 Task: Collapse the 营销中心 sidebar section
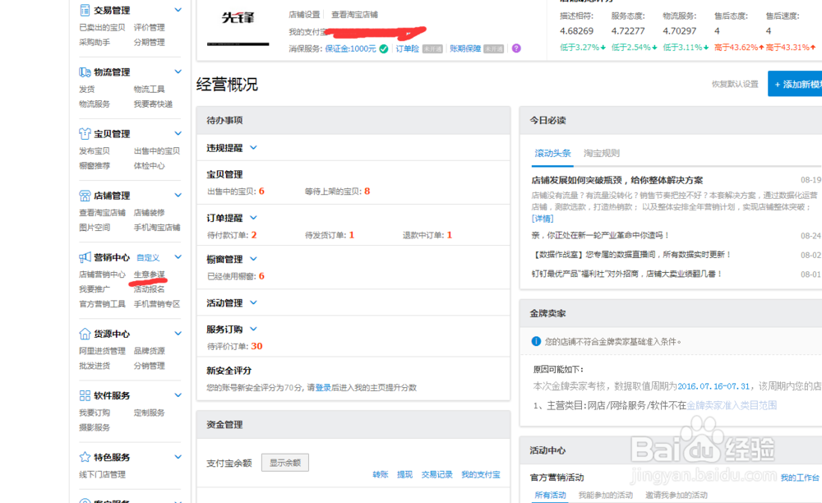pos(178,257)
